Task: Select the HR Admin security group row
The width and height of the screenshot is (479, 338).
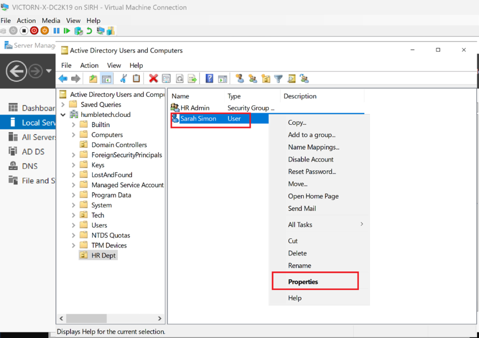Action: pyautogui.click(x=222, y=108)
